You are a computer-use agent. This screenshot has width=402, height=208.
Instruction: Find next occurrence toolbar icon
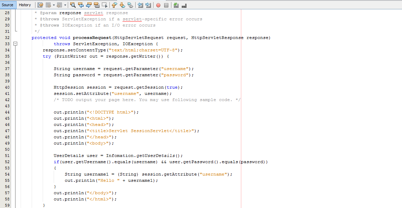tap(89, 5)
